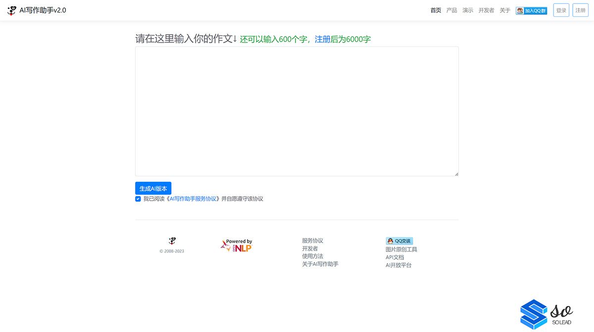Image resolution: width=594 pixels, height=332 pixels.
Task: Click the 生成AI版本 button
Action: tap(153, 188)
